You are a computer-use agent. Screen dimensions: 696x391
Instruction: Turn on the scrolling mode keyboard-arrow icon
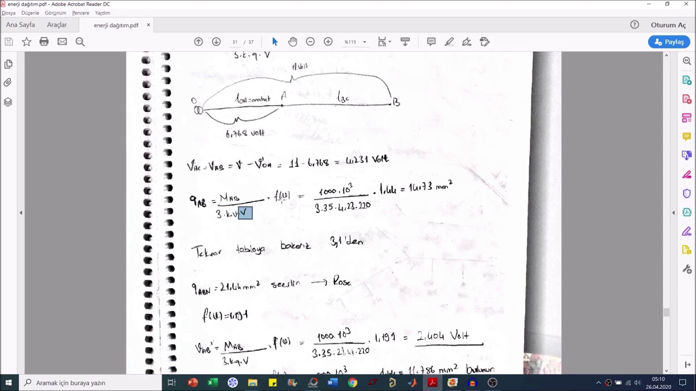[x=405, y=42]
